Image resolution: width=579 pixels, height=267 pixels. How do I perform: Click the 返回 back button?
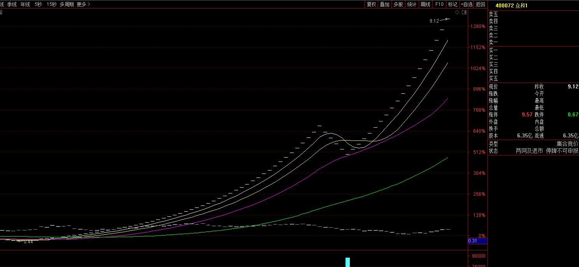click(481, 4)
